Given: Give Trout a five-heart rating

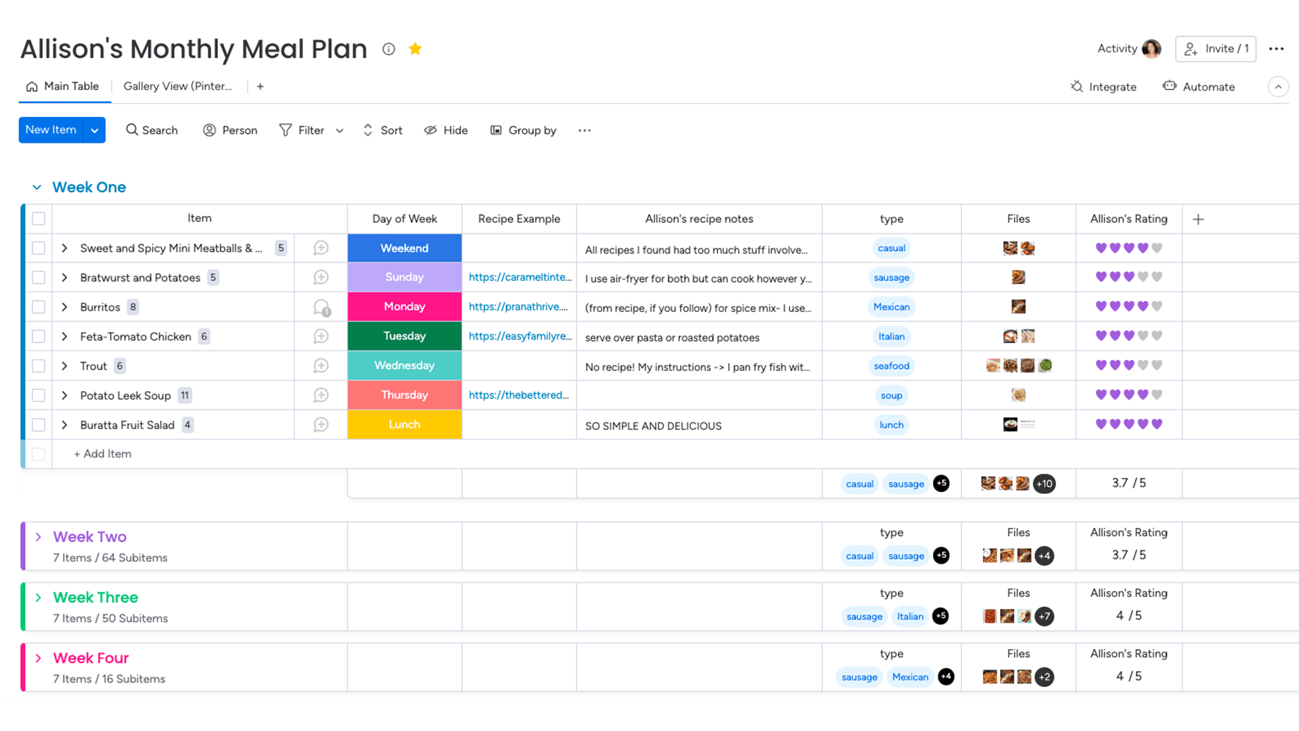Looking at the screenshot, I should tap(1158, 365).
